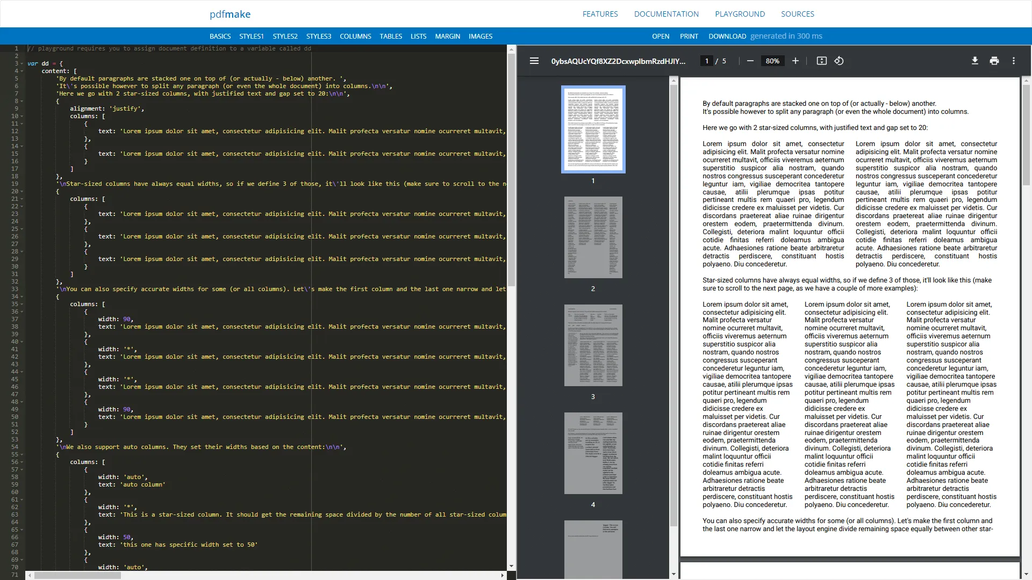Image resolution: width=1032 pixels, height=580 pixels.
Task: Collapse code fold at line 10
Action: tap(22, 116)
